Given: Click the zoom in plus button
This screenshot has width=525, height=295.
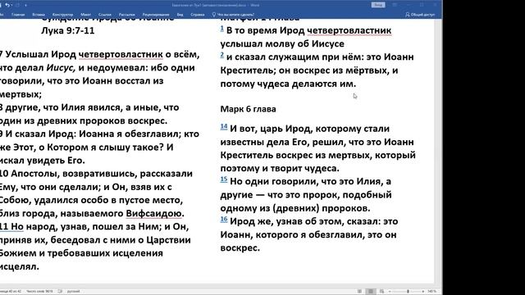Looking at the screenshot, I should pos(423,292).
